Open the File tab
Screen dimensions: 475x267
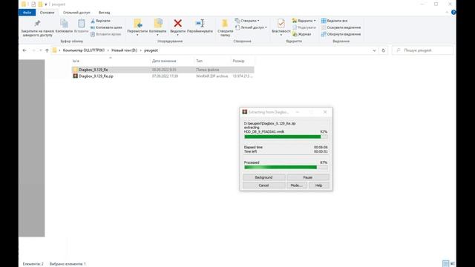[27, 13]
